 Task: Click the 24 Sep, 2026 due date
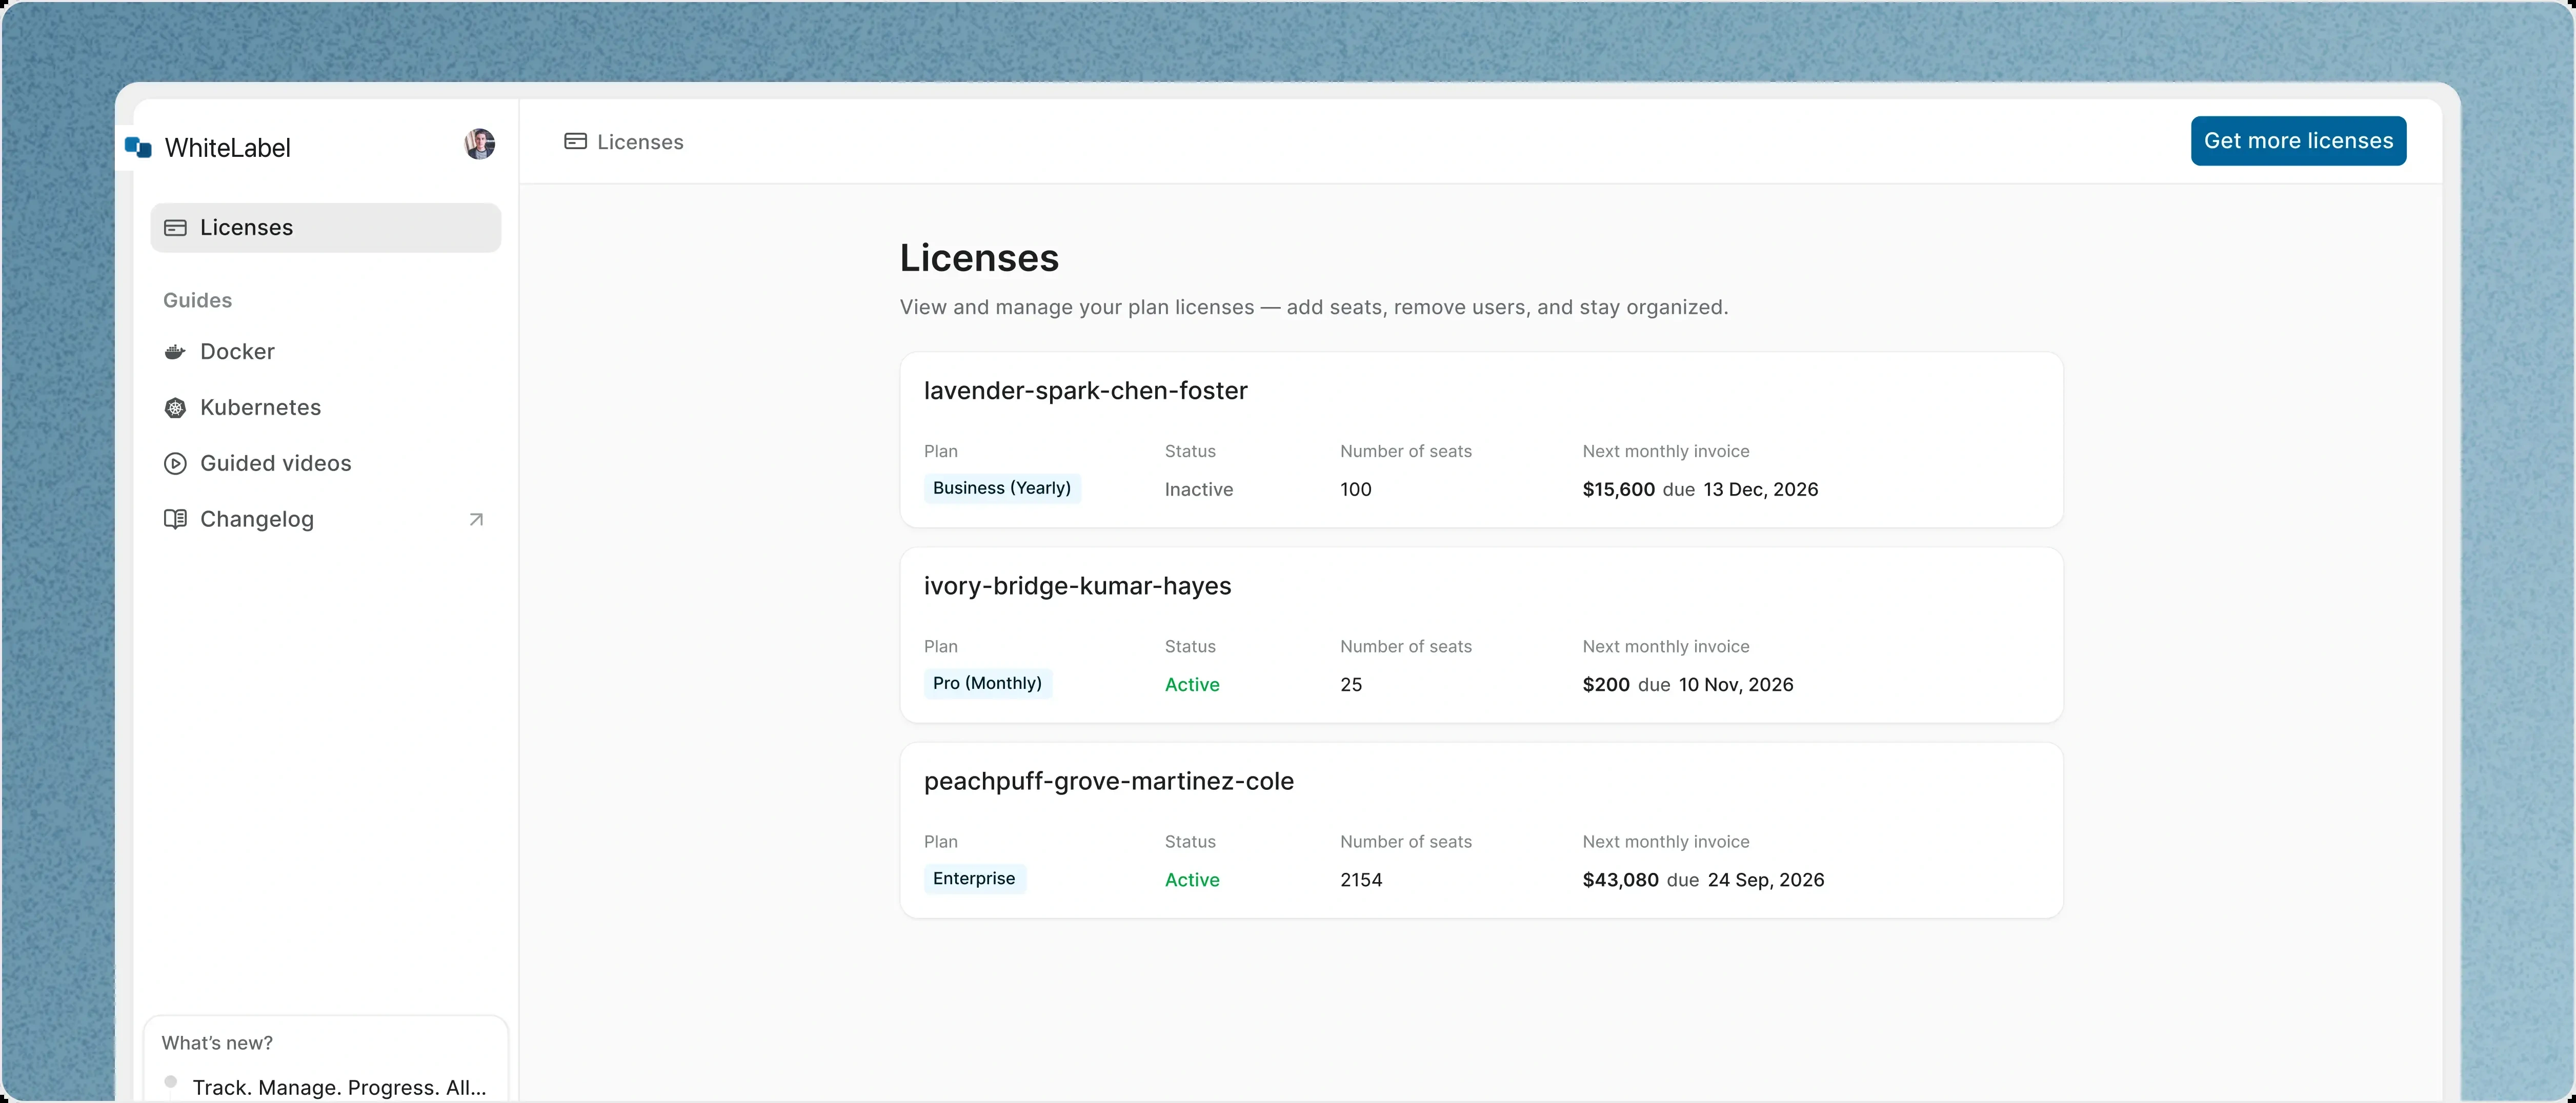pyautogui.click(x=1766, y=880)
